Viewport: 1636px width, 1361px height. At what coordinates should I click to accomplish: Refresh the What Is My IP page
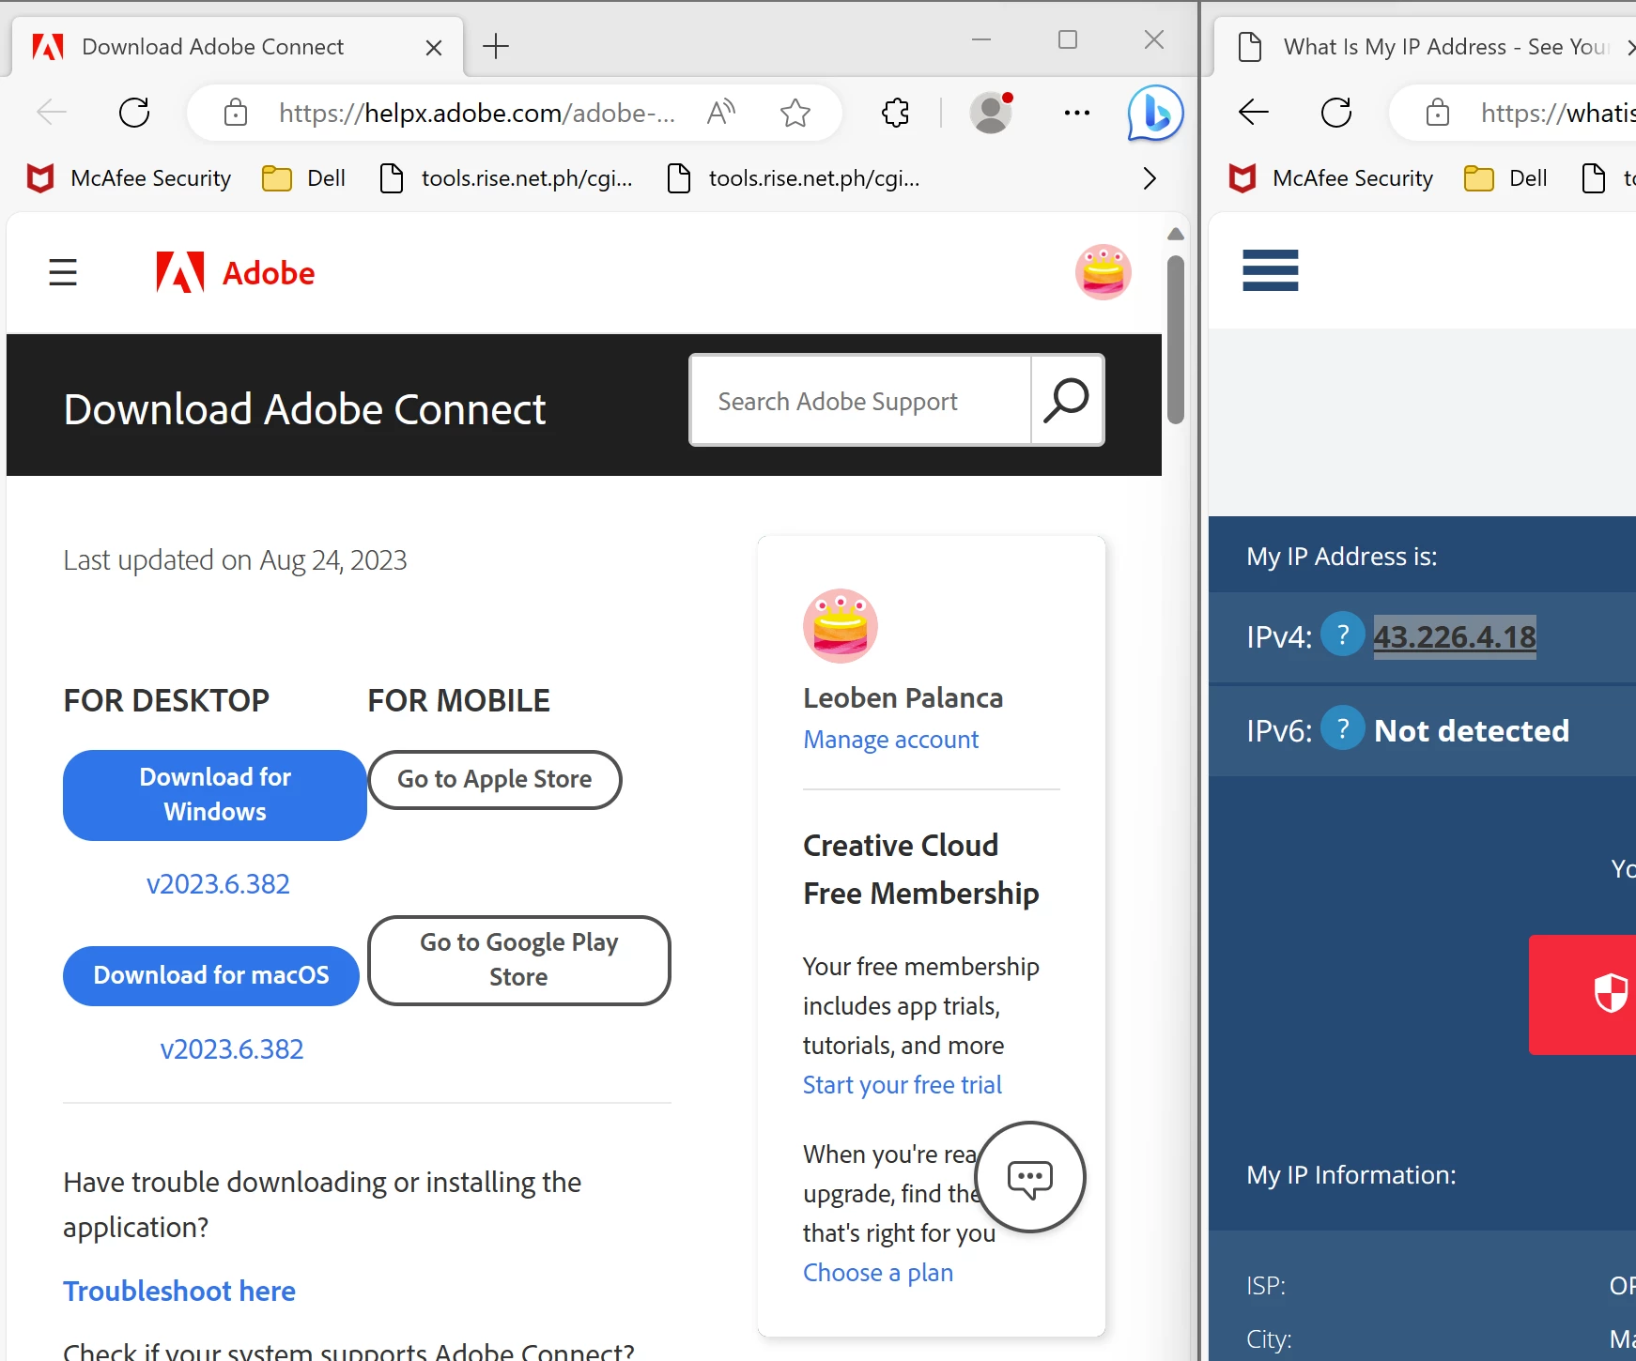click(x=1336, y=113)
